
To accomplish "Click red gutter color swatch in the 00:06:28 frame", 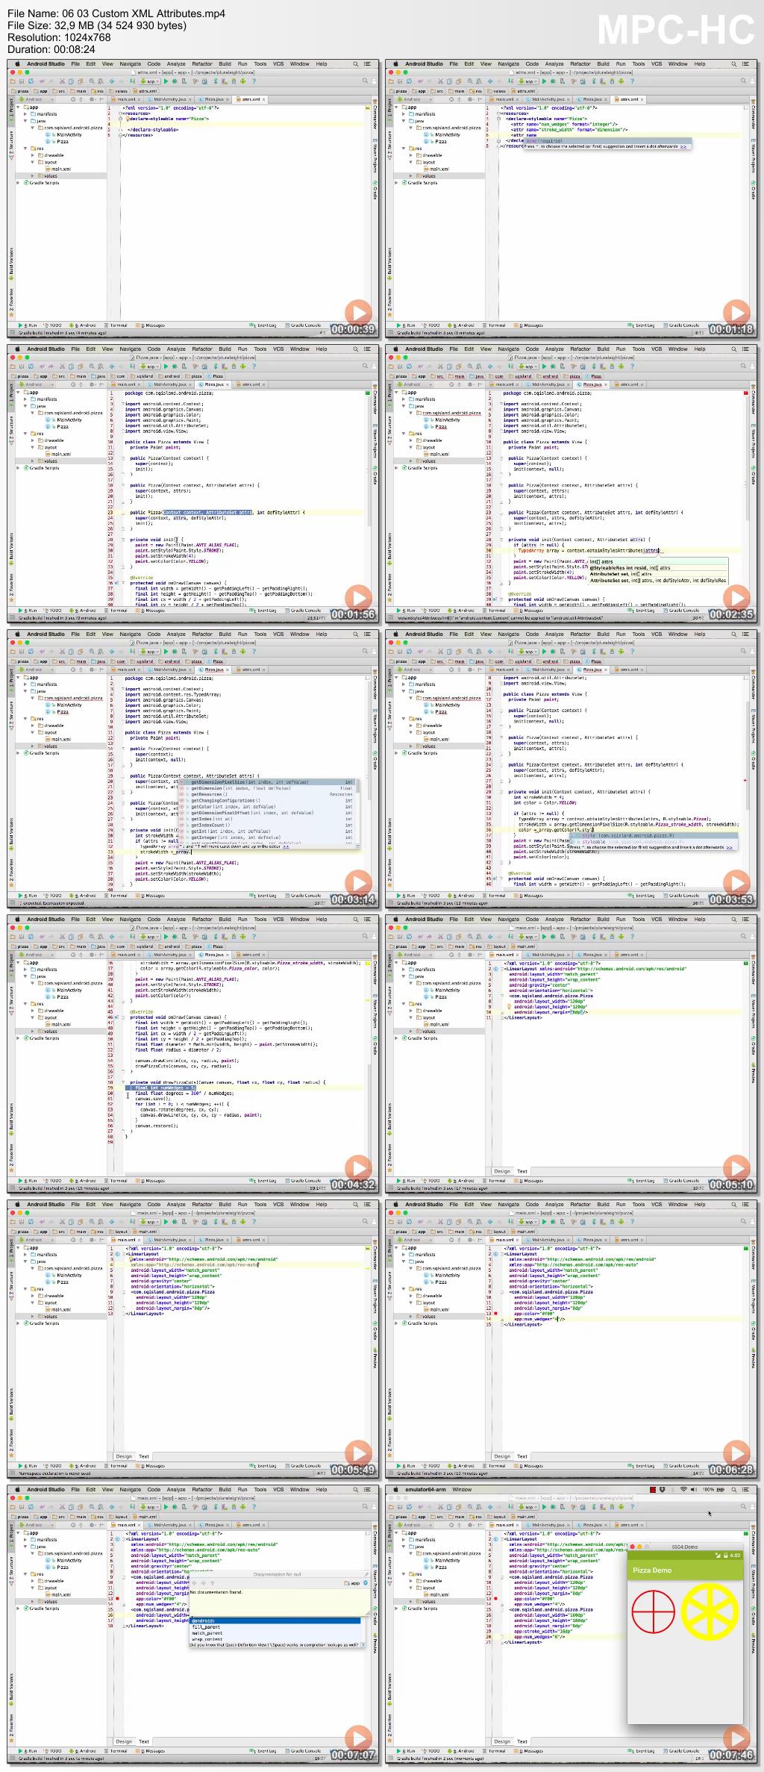I will [495, 1313].
